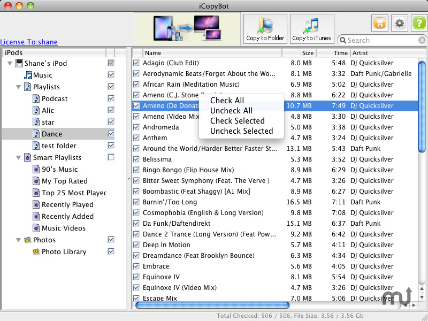Collapse the Shane's iPod tree node
Screen dimensions: 428x321
(x=10, y=63)
